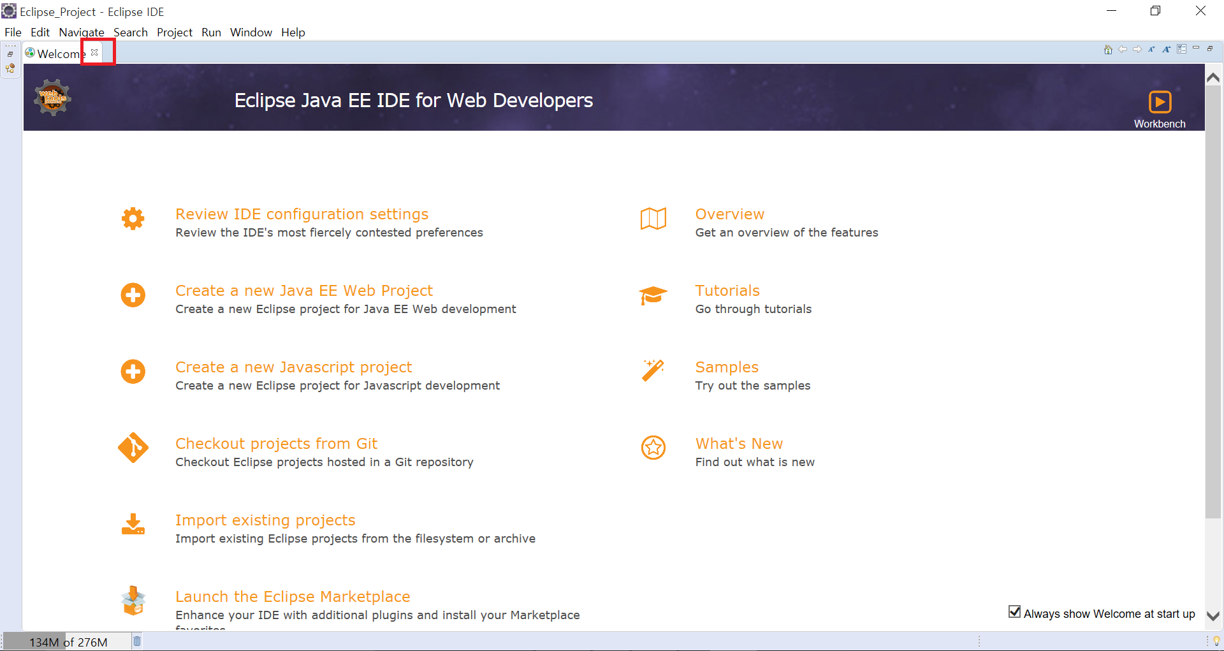Viewport: 1224px width, 651px height.
Task: Open Import existing projects link
Action: [x=265, y=520]
